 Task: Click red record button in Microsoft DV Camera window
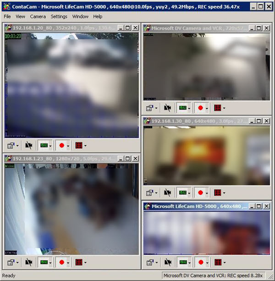tap(200, 108)
